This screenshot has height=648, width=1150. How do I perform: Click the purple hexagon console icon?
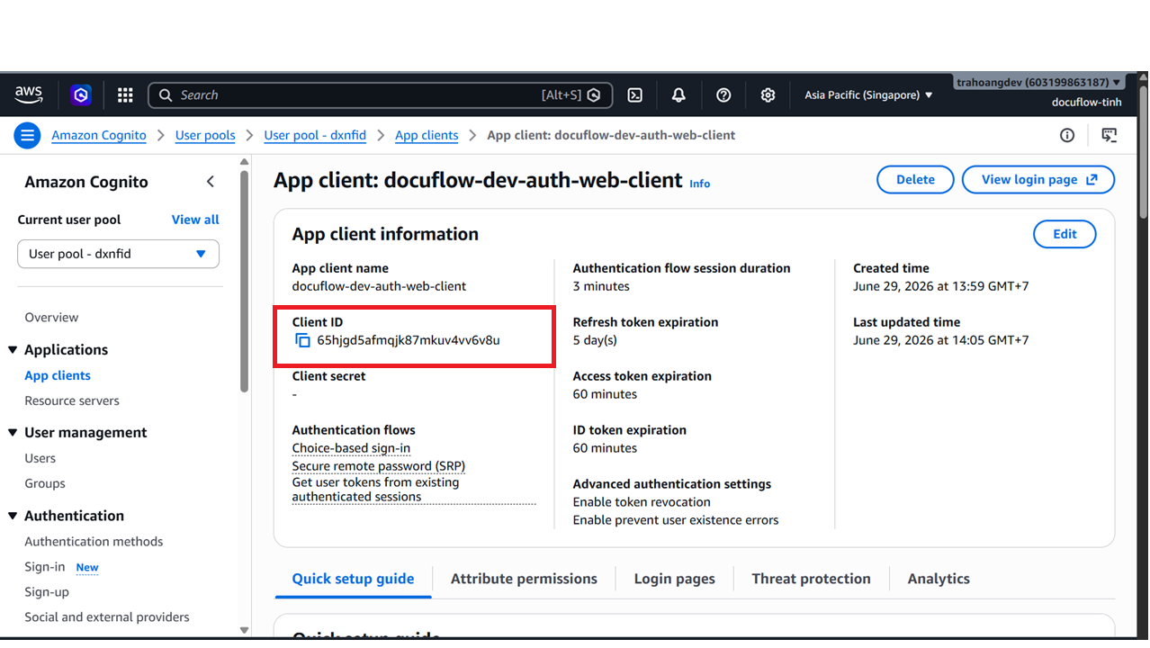(81, 94)
